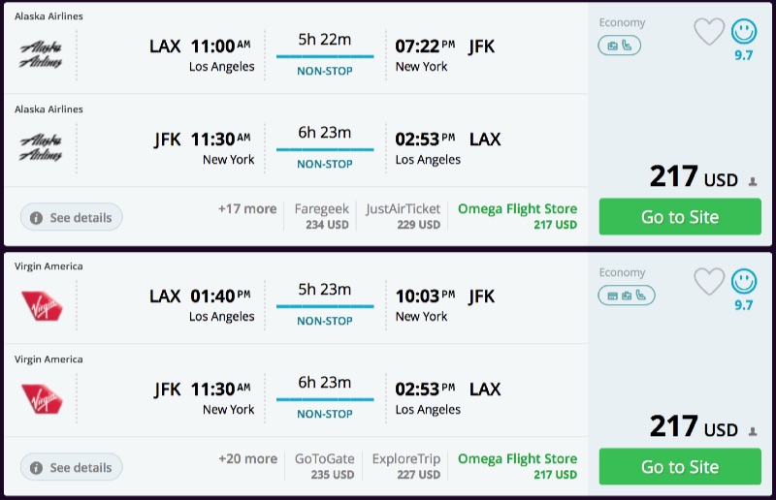Favorite the Virgin America flight with the heart
The image size is (776, 500).
tap(709, 282)
